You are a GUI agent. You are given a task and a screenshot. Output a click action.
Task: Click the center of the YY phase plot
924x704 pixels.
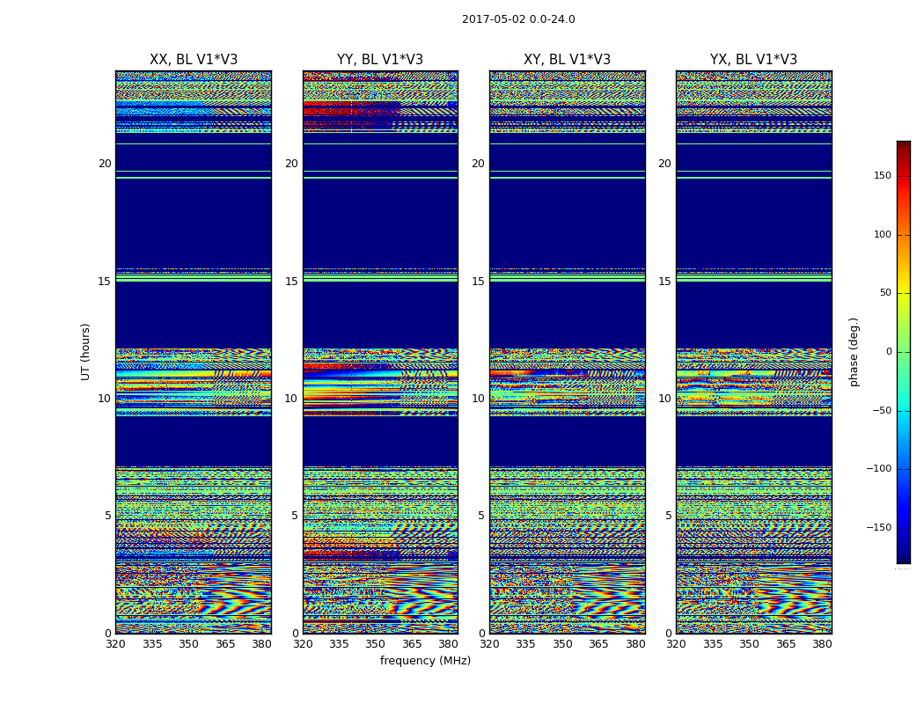(x=380, y=352)
